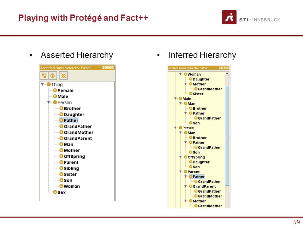Select Daughter under OffSpring in Inferred tree
The width and height of the screenshot is (303, 227).
(201, 162)
